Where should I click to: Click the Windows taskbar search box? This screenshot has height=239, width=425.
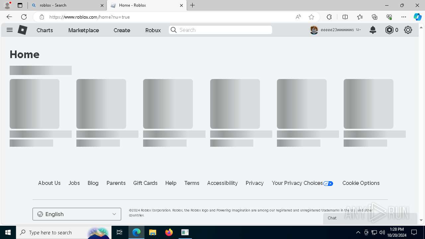pos(63,232)
